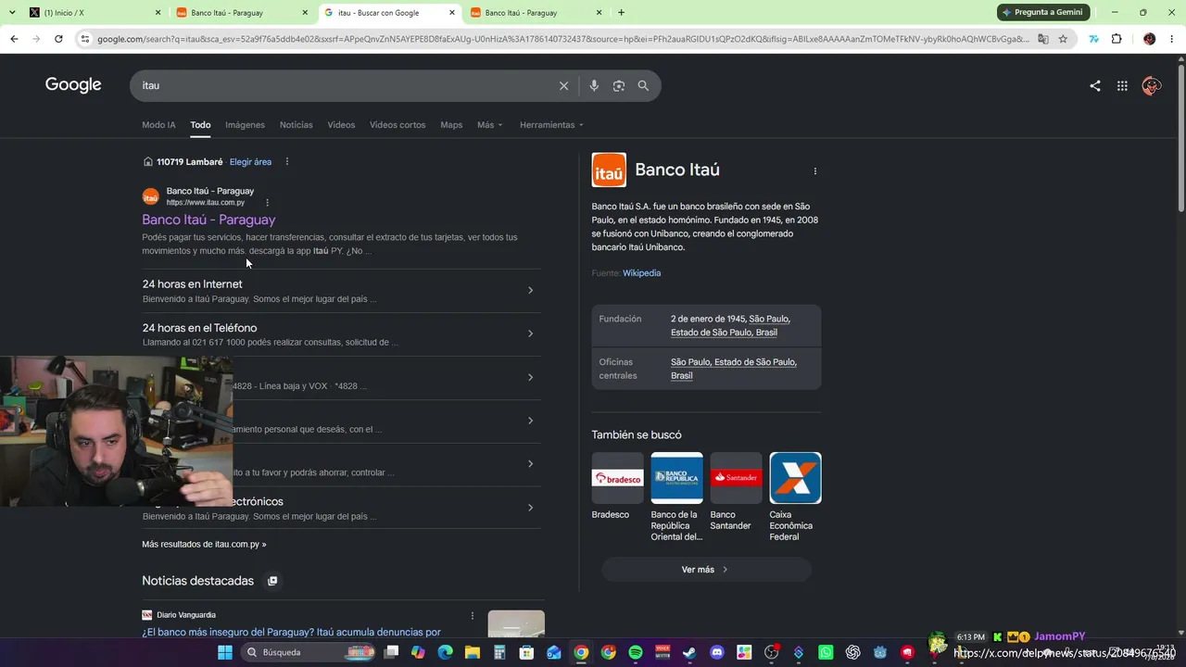Viewport: 1186px width, 667px height.
Task: Open Spotify from the taskbar
Action: click(636, 652)
